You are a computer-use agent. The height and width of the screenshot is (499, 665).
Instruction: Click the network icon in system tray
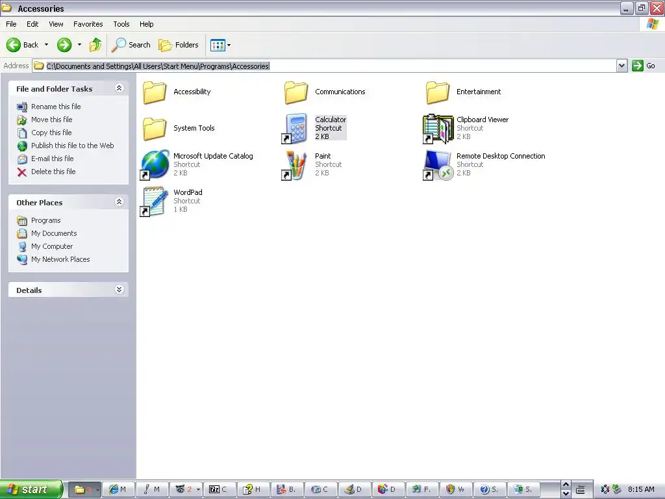pyautogui.click(x=605, y=490)
